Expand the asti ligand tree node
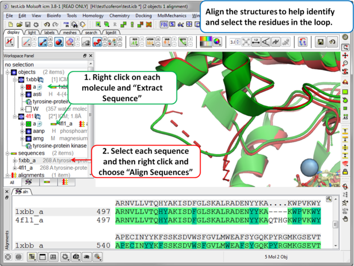354x266 pixels. 21,94
